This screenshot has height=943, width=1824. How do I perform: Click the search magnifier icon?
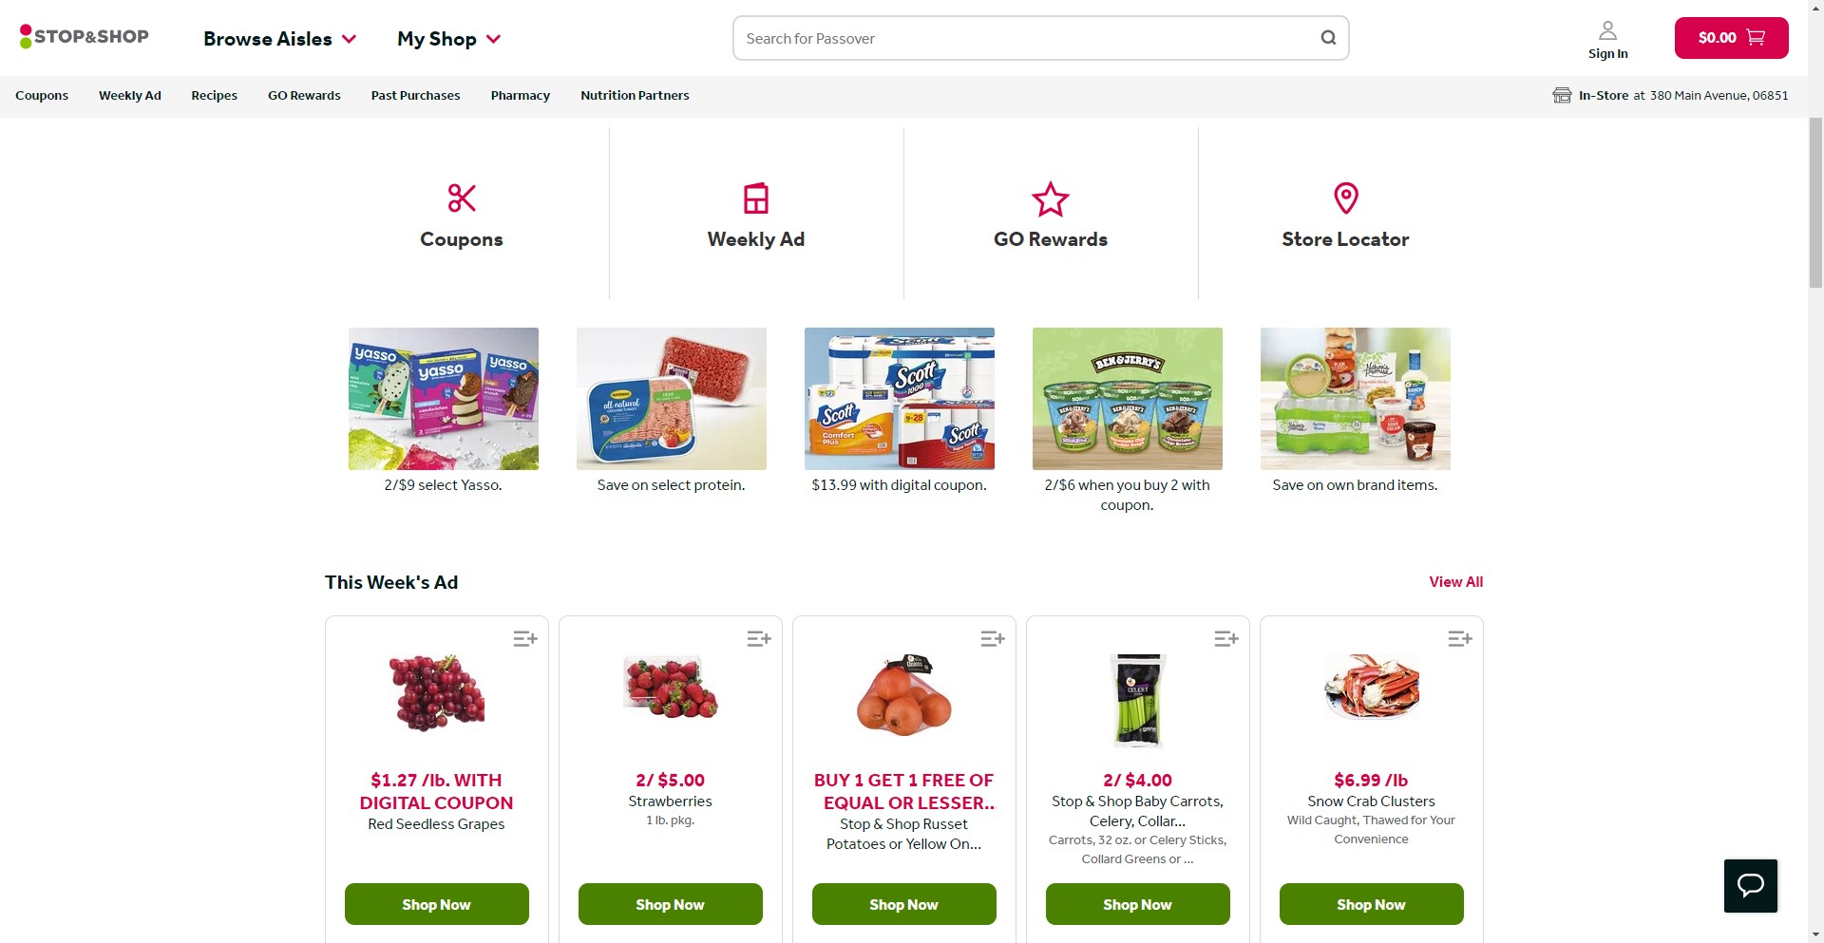point(1328,38)
